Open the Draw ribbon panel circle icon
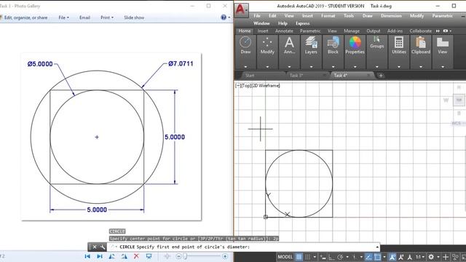The width and height of the screenshot is (466, 262). pyautogui.click(x=245, y=42)
